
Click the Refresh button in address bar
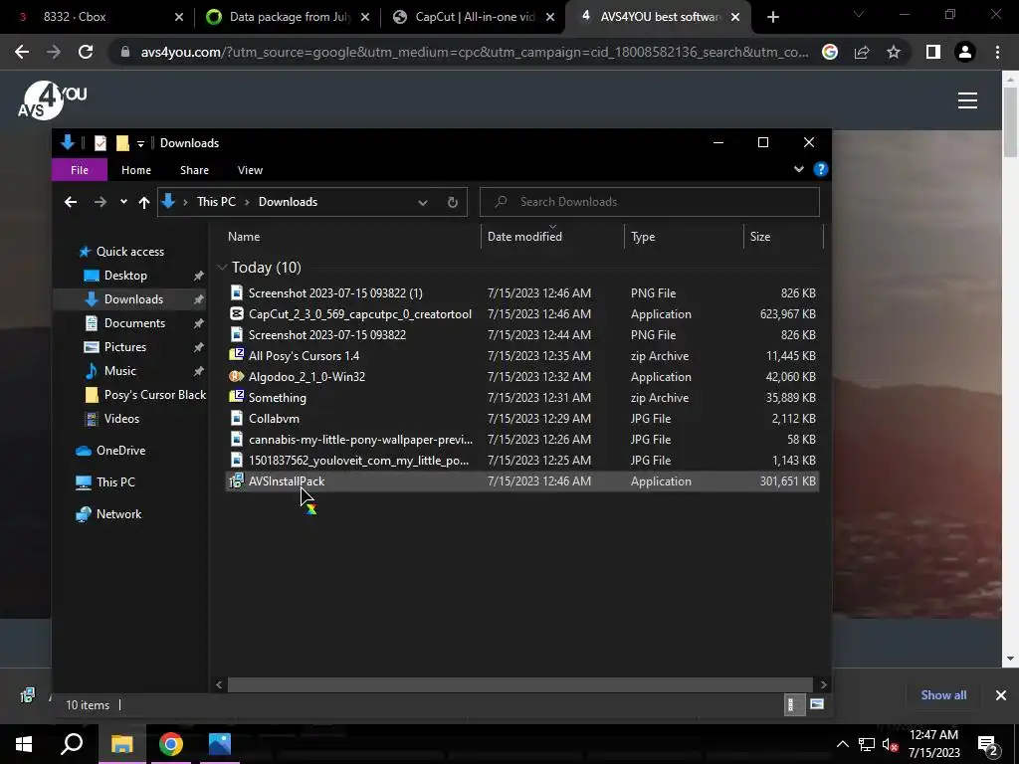[453, 202]
